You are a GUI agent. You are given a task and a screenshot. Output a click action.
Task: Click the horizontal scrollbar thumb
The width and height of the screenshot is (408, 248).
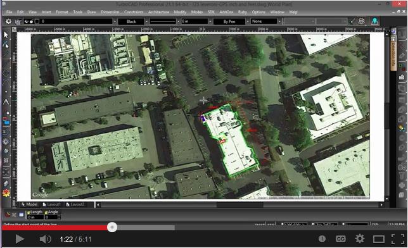[240, 205]
